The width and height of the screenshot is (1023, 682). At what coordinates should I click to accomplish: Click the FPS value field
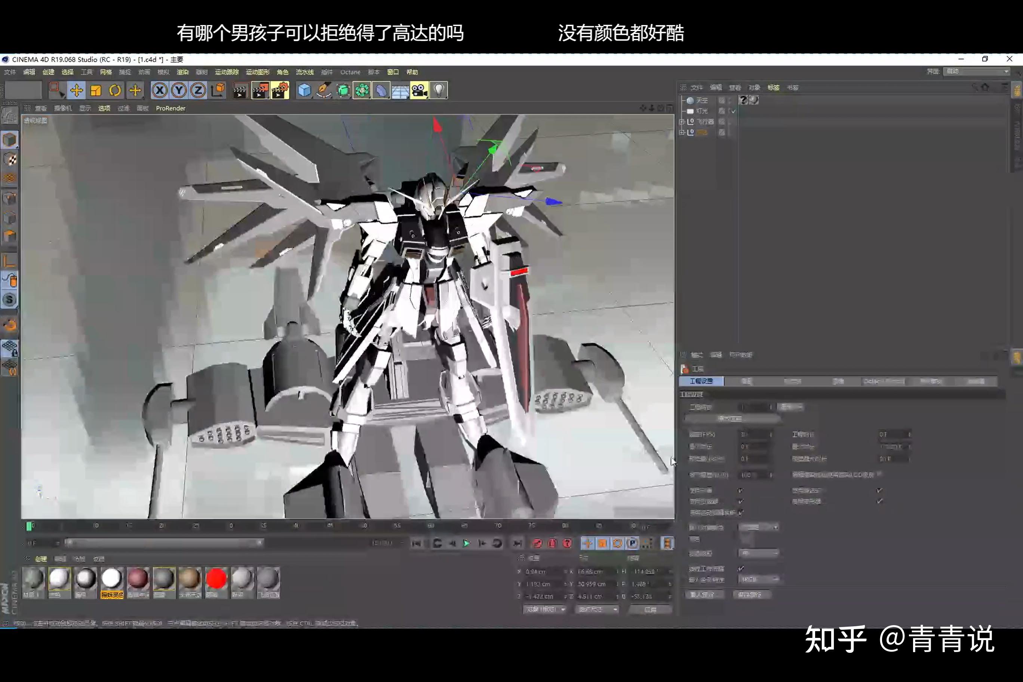pyautogui.click(x=756, y=434)
